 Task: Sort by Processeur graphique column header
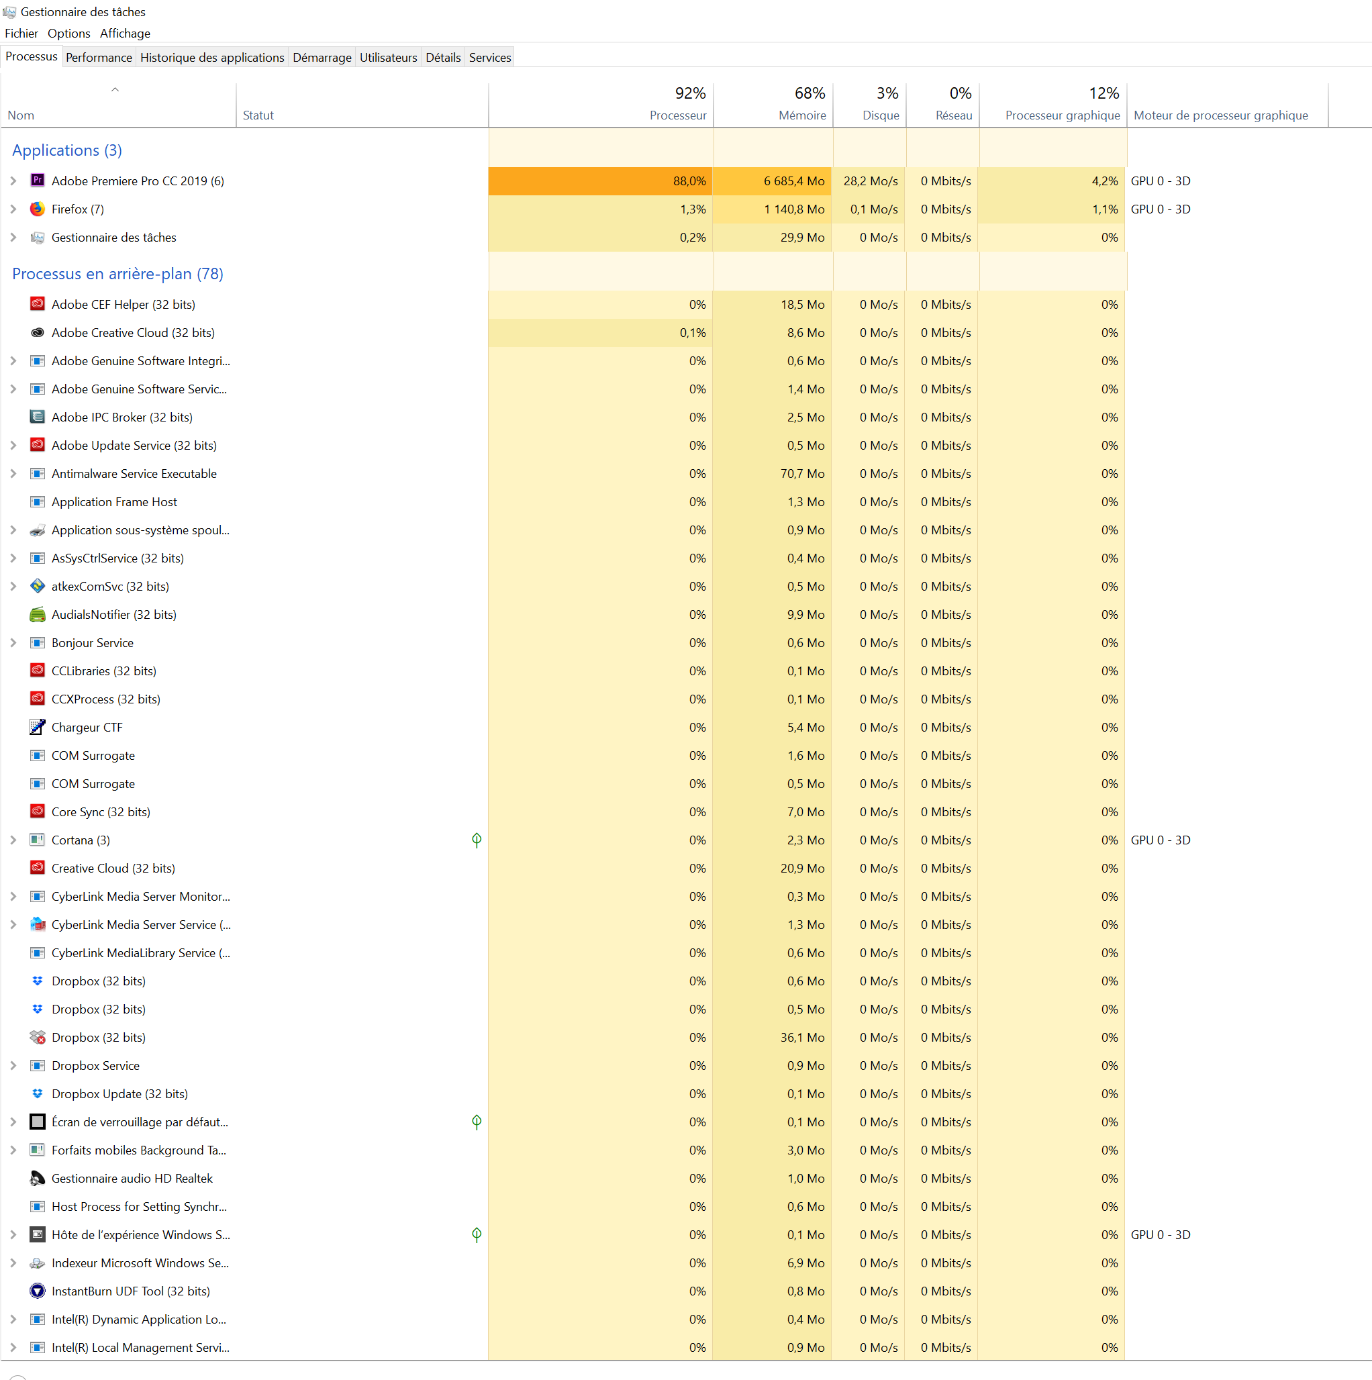click(1053, 105)
